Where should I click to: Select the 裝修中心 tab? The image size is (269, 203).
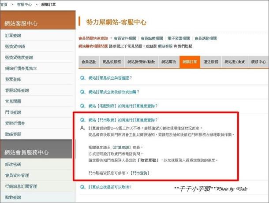(258, 62)
